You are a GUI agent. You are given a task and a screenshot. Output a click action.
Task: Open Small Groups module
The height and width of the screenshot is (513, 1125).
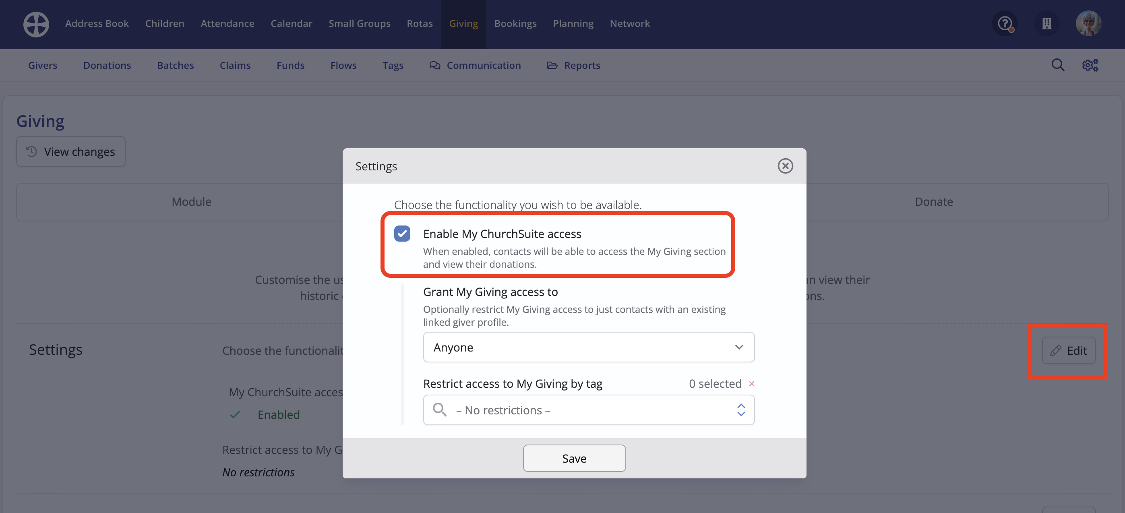(x=360, y=24)
